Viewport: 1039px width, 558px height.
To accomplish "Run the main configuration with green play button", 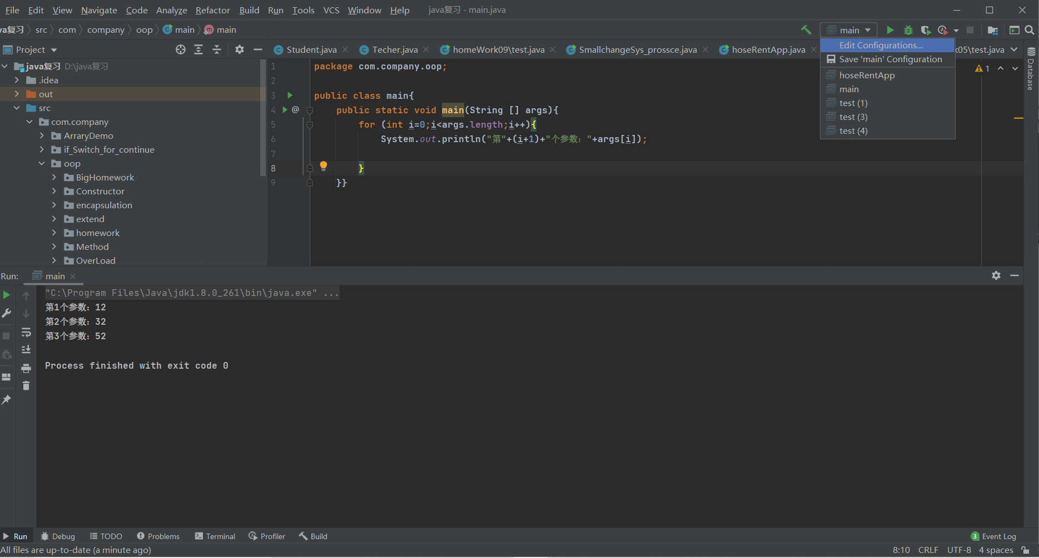I will click(890, 30).
